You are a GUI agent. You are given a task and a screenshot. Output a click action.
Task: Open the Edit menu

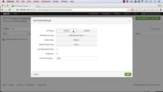tap(23, 2)
